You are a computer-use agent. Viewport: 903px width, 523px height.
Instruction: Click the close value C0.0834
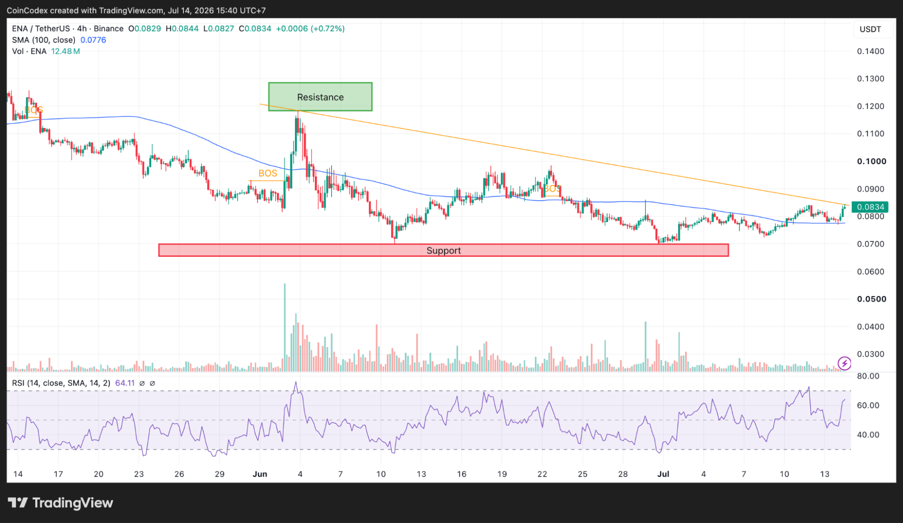(x=255, y=28)
